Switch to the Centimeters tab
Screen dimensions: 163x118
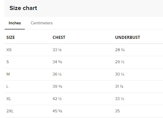[42, 23]
